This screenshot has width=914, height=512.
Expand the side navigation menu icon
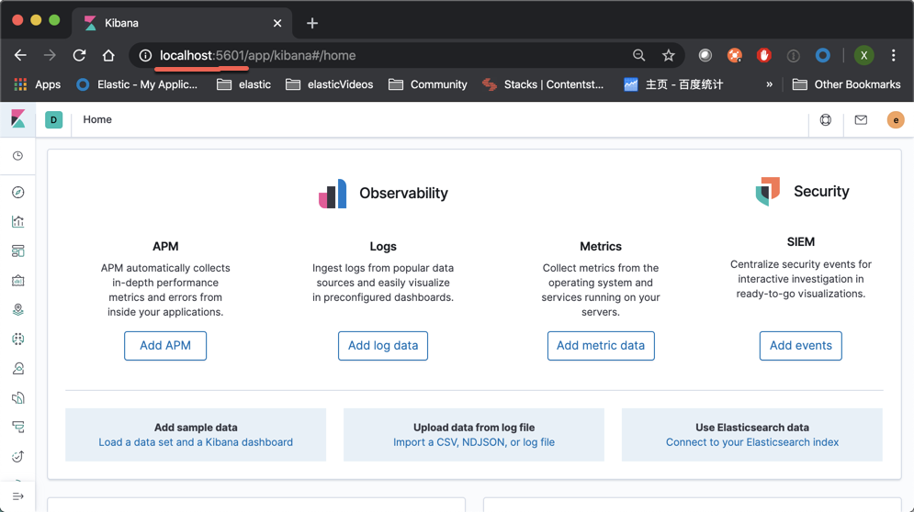click(18, 496)
